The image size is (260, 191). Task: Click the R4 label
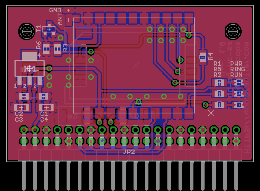pos(211,56)
